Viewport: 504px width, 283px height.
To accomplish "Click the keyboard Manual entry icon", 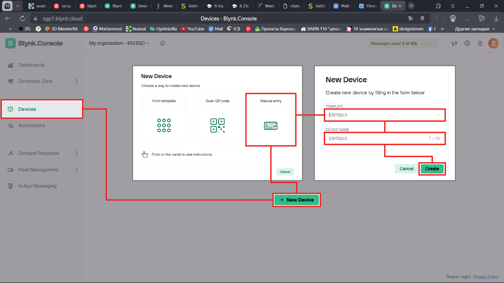I will point(271,126).
